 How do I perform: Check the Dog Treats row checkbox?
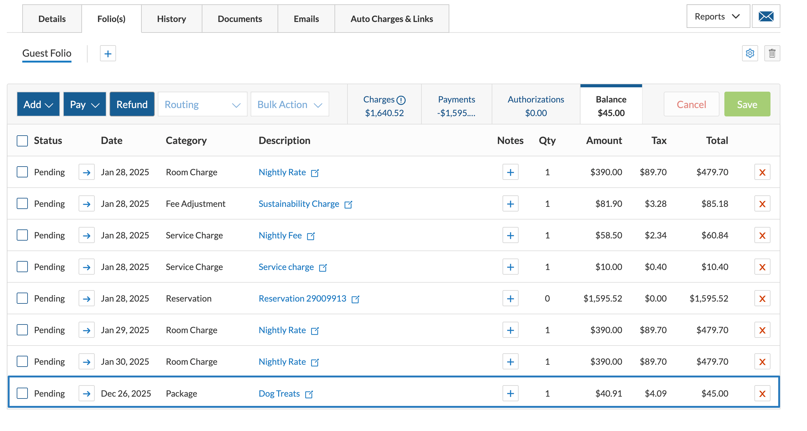(x=22, y=393)
